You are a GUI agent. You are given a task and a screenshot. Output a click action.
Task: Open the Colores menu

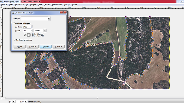click(47, 5)
